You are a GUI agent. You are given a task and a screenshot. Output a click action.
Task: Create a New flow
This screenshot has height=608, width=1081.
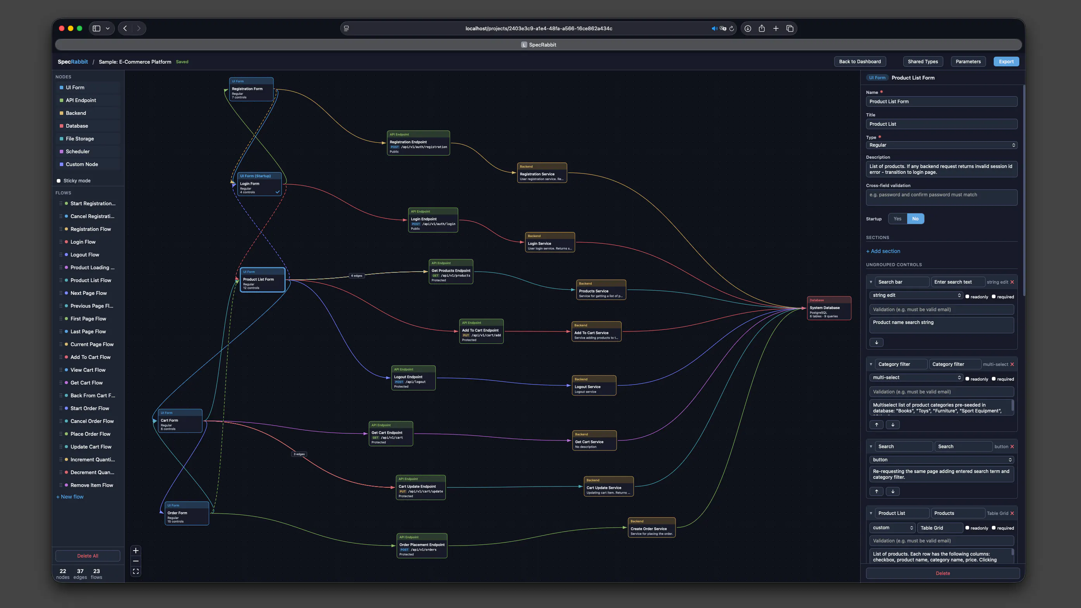coord(70,497)
